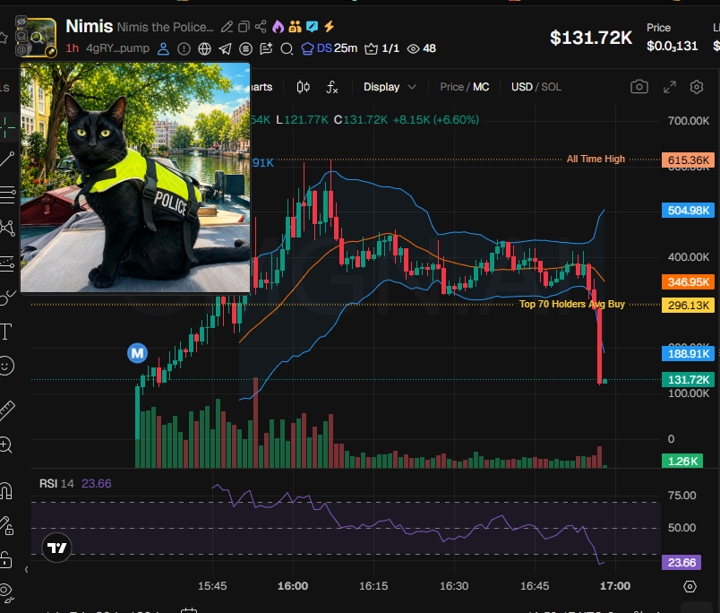720x613 pixels.
Task: Toggle stay in drawing mode
Action: point(6,526)
